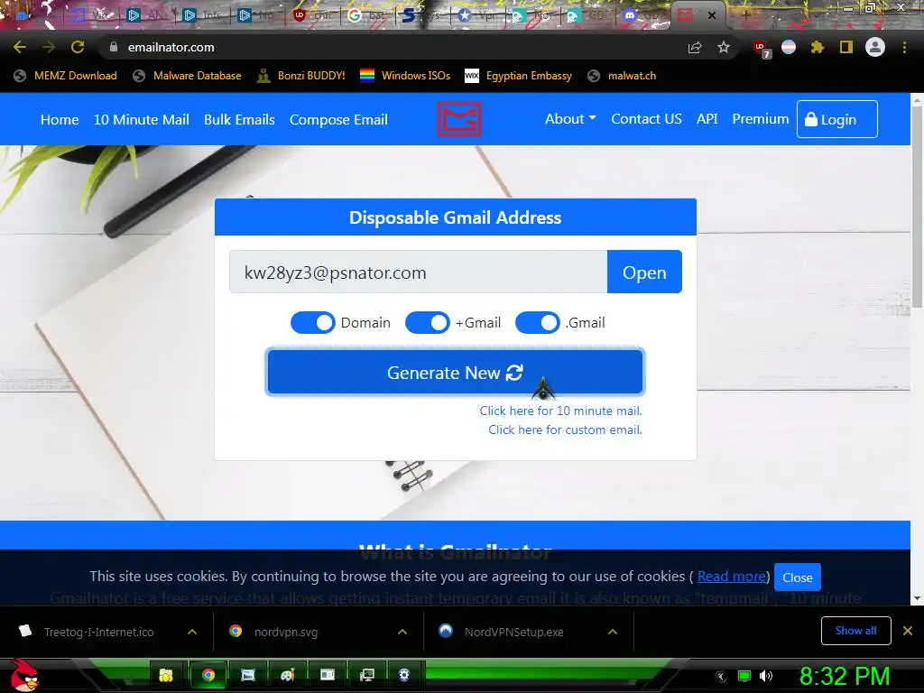Open 10 Minute Mail page
The height and width of the screenshot is (693, 924).
142,120
